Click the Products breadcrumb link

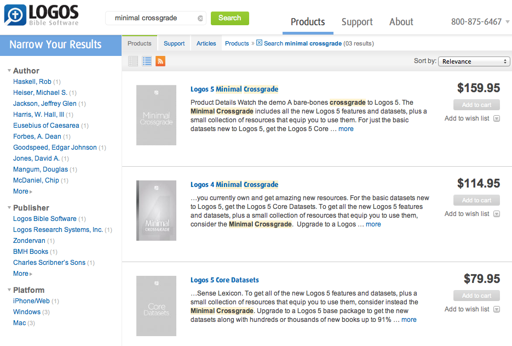pyautogui.click(x=237, y=43)
